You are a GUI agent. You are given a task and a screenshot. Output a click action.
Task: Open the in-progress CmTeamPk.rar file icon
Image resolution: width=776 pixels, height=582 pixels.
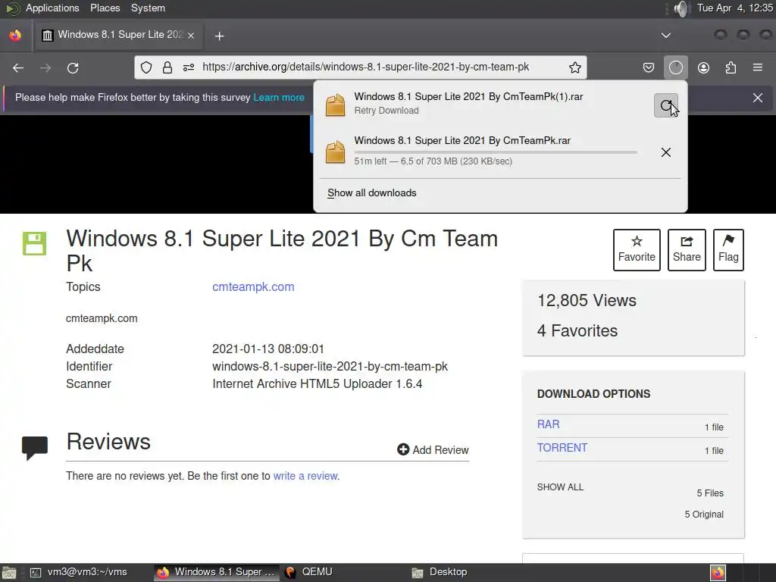[x=335, y=152]
